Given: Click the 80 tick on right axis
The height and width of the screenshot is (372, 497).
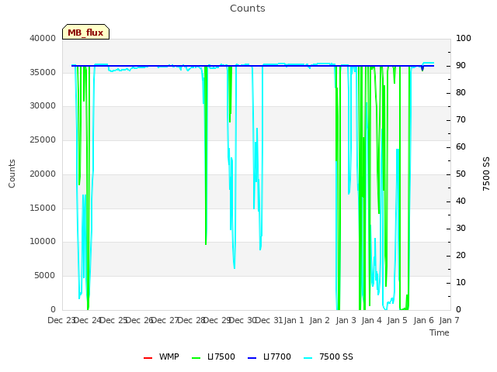Looking at the screenshot, I should [x=461, y=93].
